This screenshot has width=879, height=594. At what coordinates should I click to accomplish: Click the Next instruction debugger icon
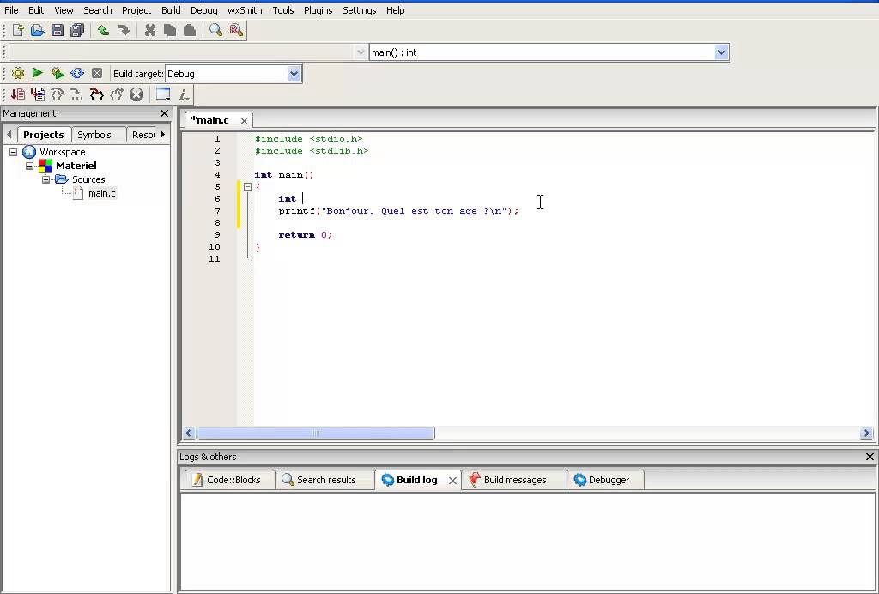(x=76, y=94)
